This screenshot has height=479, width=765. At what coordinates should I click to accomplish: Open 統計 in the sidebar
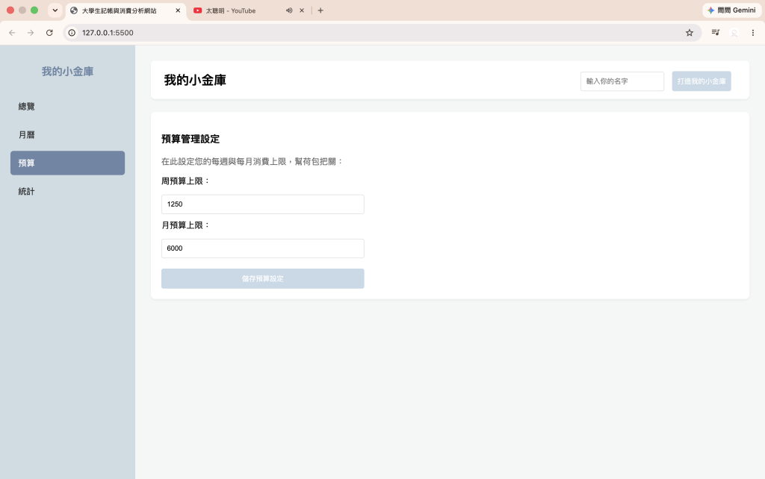67,191
